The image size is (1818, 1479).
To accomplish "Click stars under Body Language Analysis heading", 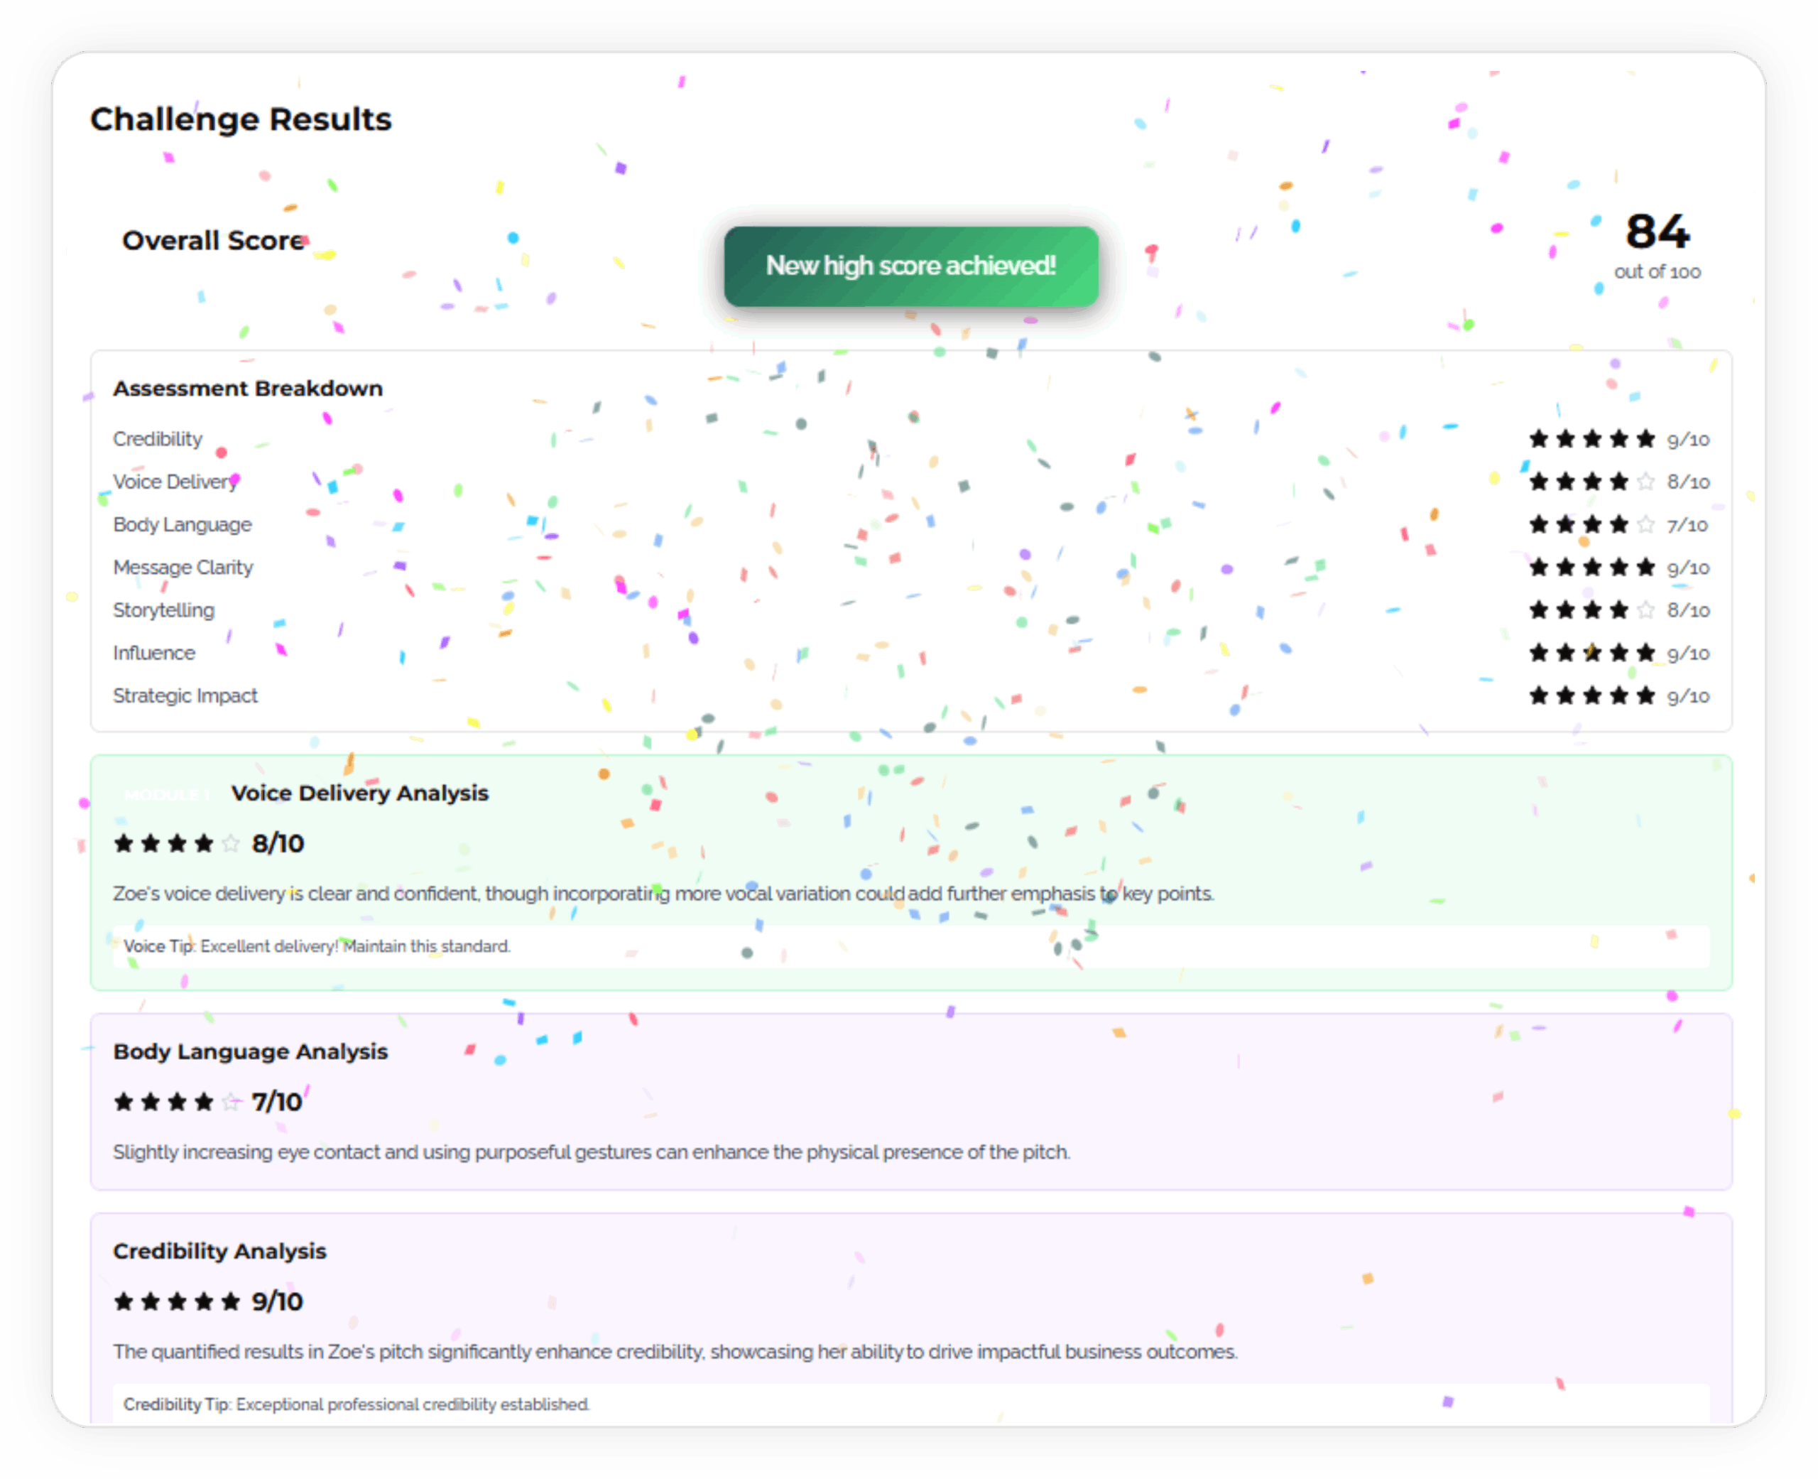I will [x=176, y=1102].
